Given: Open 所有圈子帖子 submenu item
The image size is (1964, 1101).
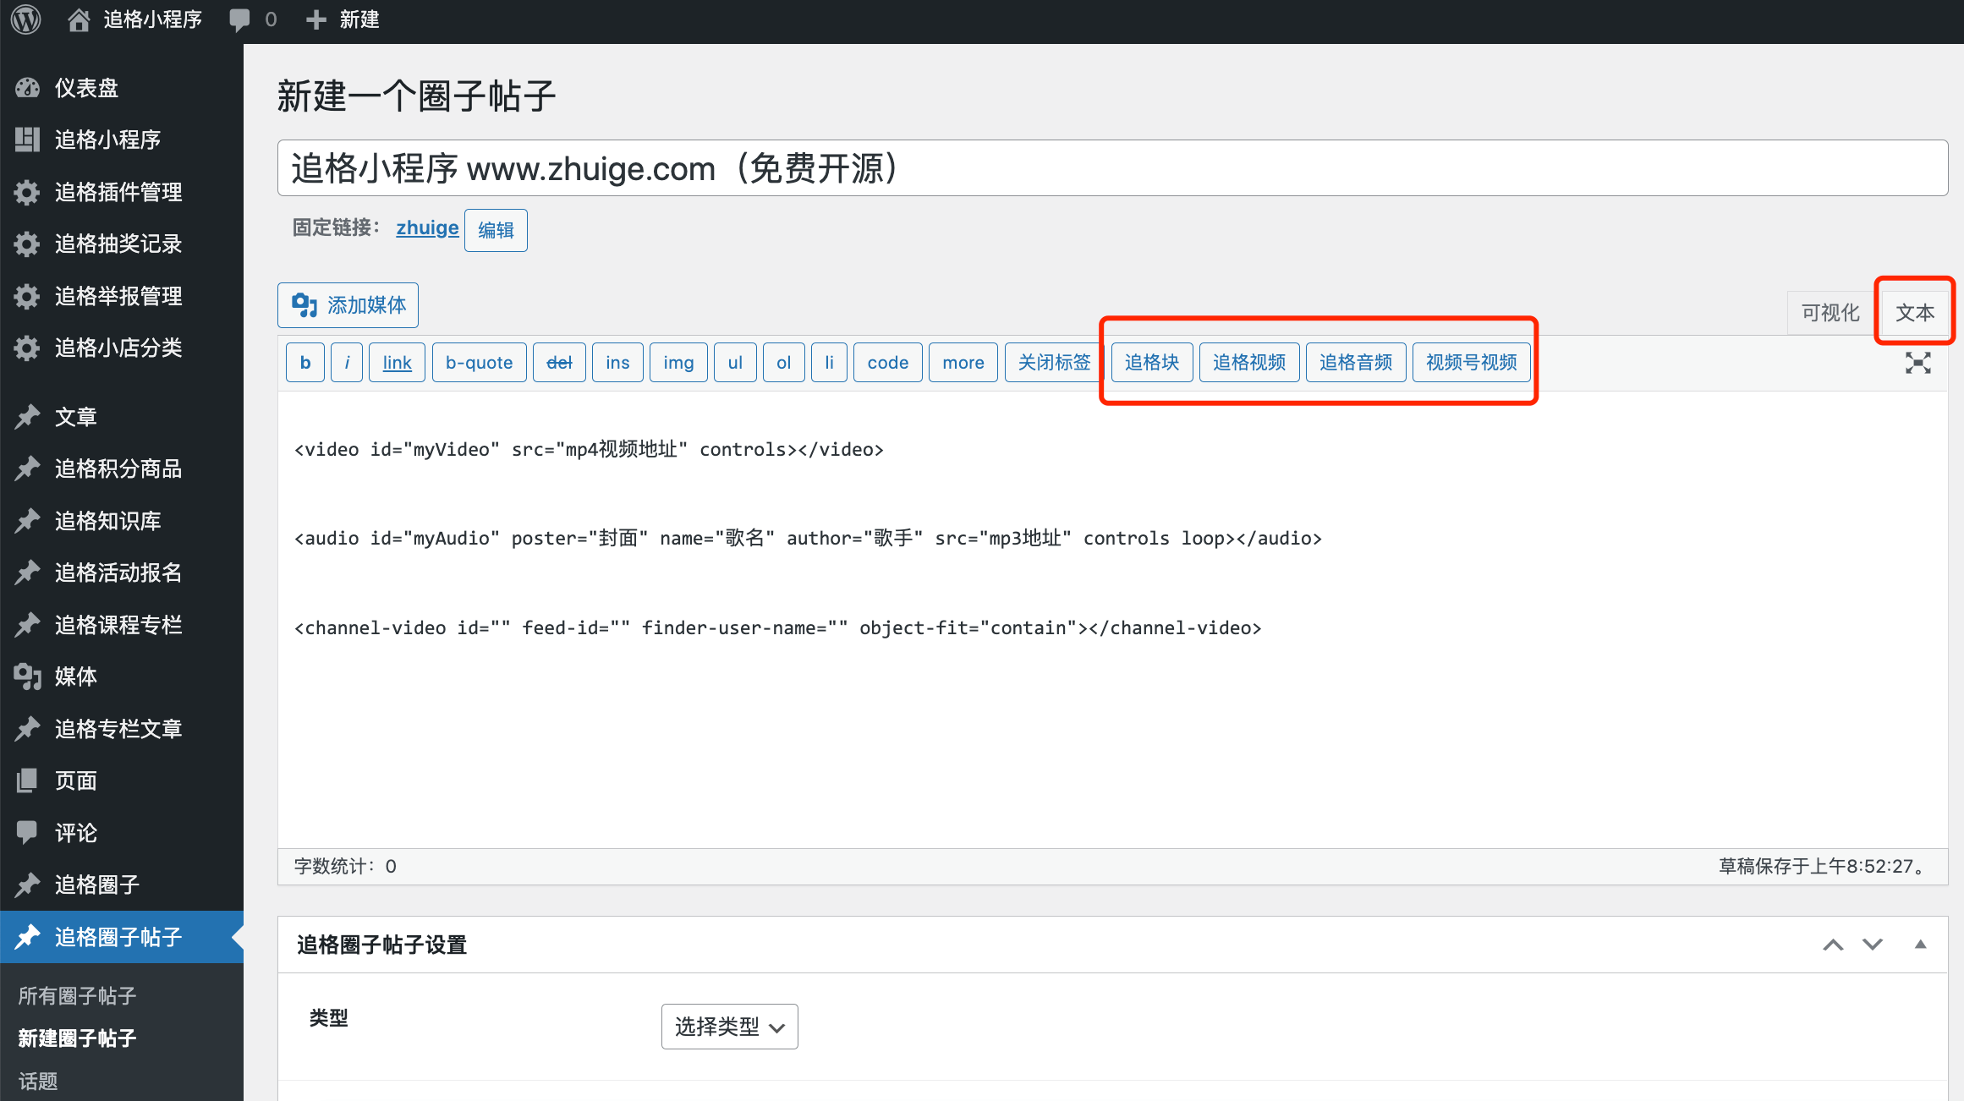Looking at the screenshot, I should (78, 996).
